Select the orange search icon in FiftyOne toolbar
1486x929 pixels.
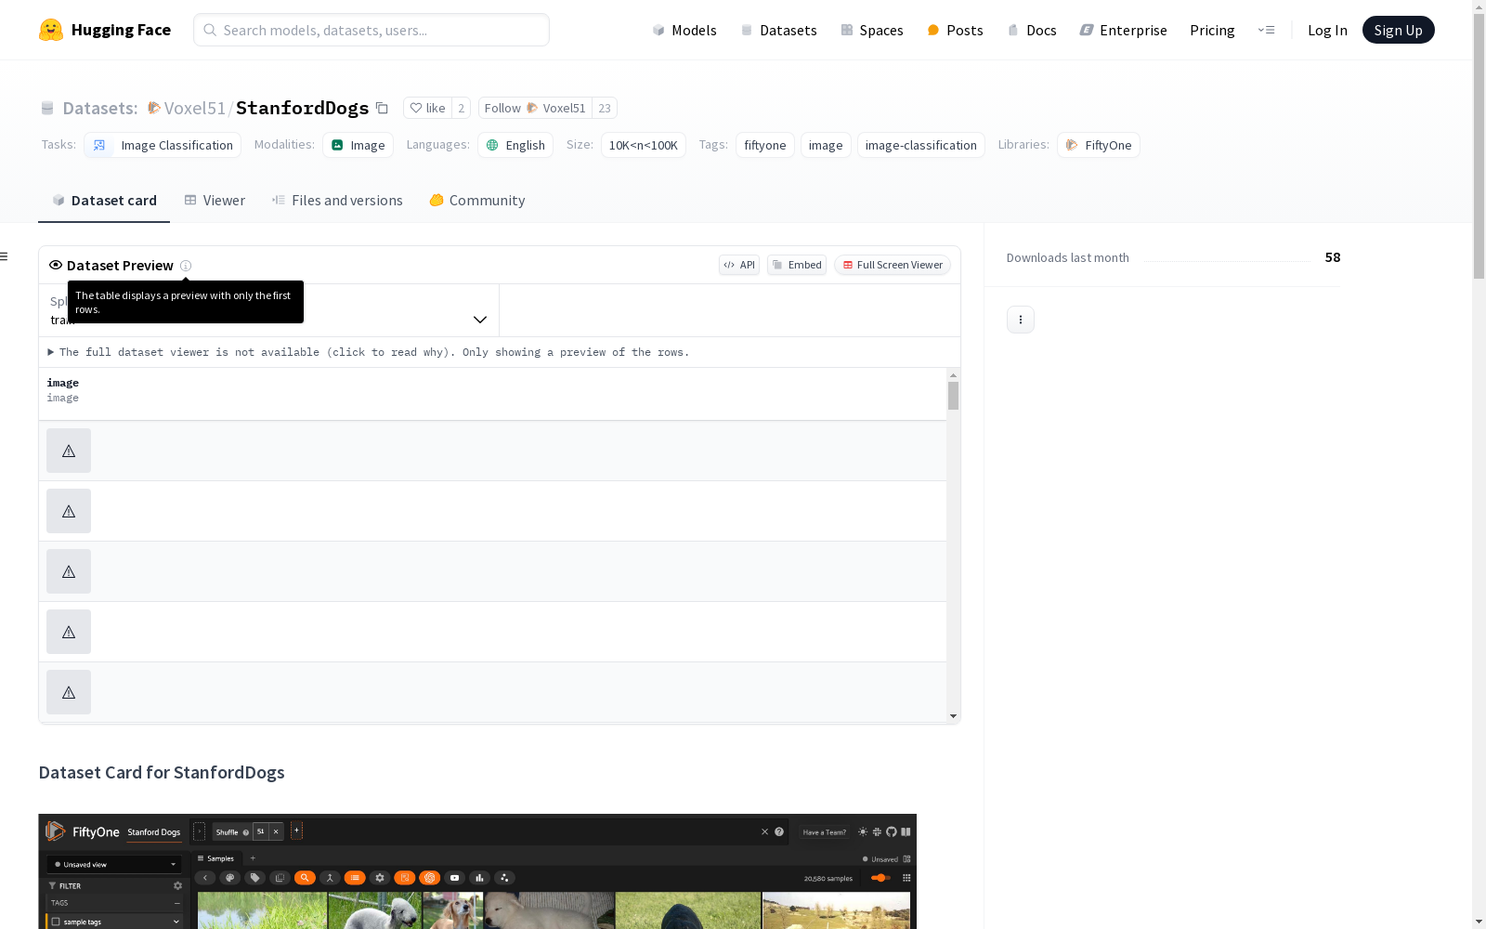pos(306,877)
